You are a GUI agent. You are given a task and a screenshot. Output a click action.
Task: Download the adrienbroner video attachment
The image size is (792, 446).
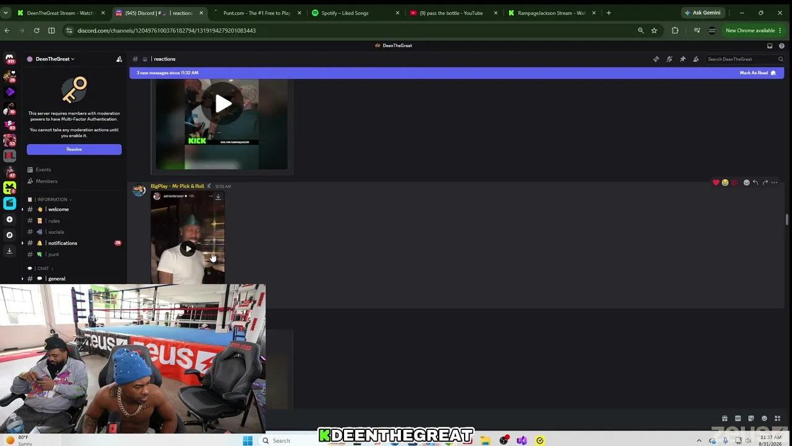tap(218, 196)
